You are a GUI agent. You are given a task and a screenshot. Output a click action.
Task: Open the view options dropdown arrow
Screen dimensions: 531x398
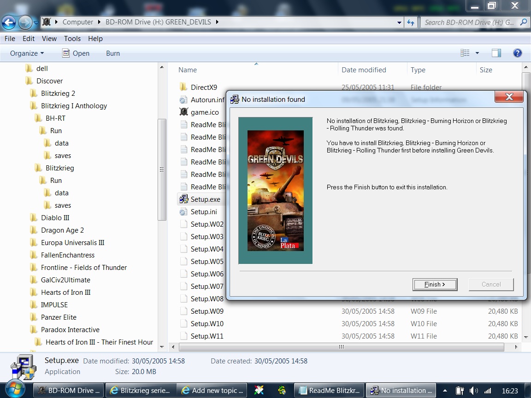[477, 53]
